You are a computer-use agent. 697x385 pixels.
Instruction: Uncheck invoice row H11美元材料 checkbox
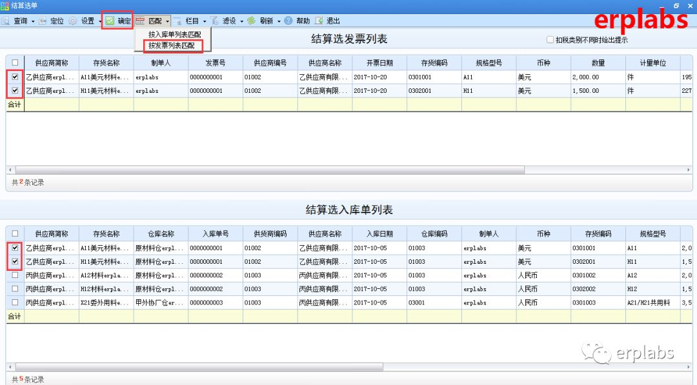15,90
